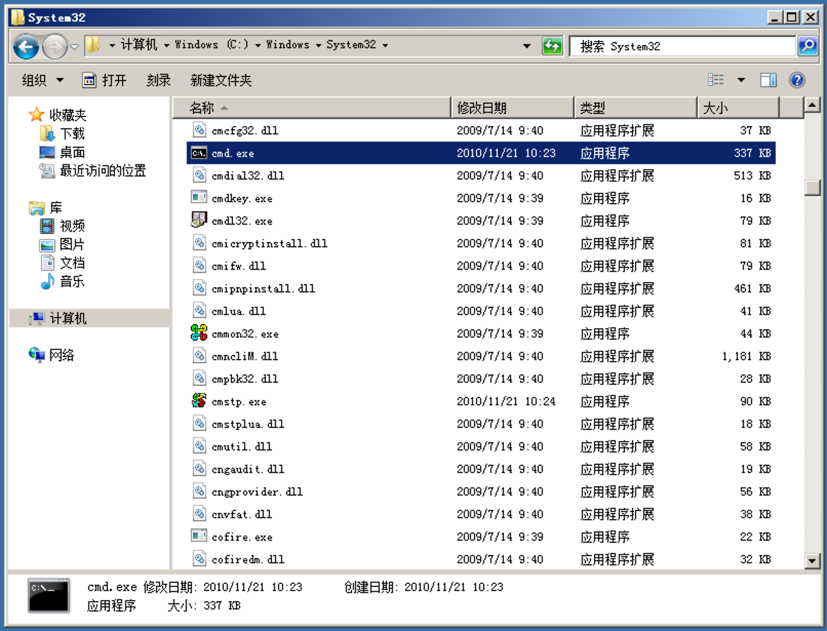Click the cmncliM.dll file icon

(x=199, y=356)
